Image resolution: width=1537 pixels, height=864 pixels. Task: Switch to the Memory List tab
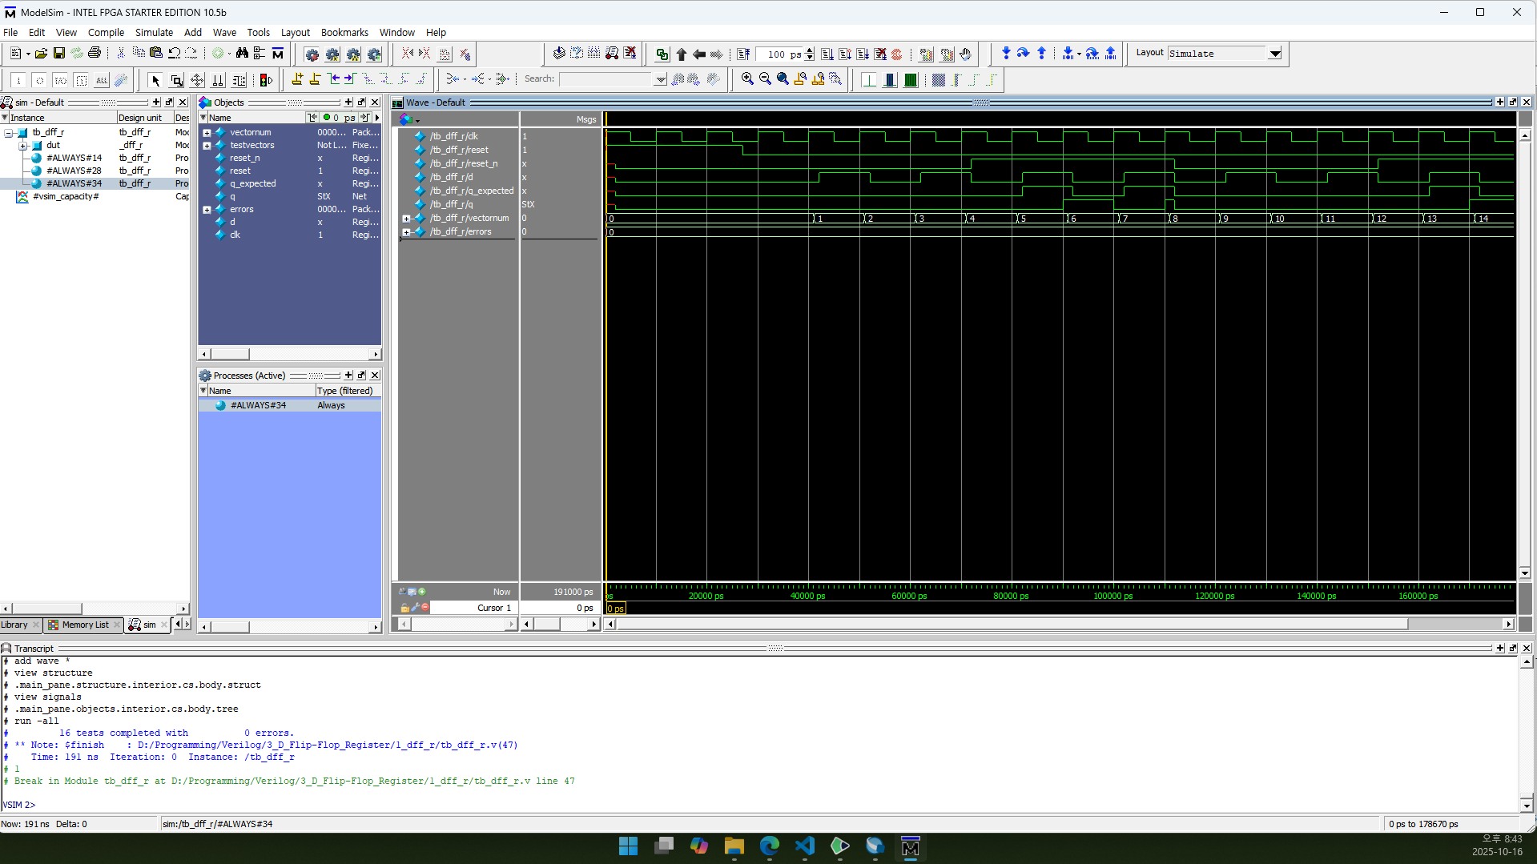point(84,625)
